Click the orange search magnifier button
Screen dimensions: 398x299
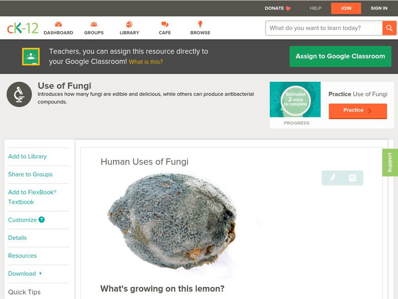pyautogui.click(x=389, y=28)
